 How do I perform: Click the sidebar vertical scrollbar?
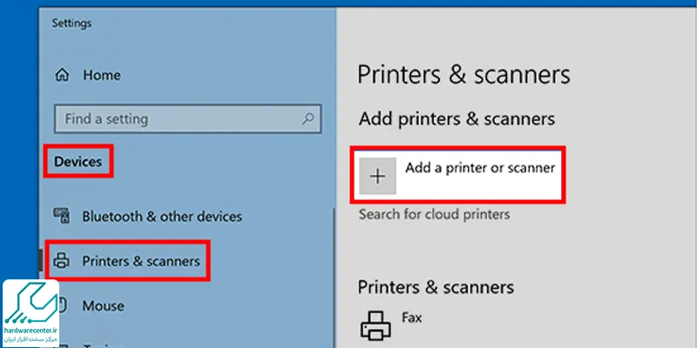click(x=334, y=278)
